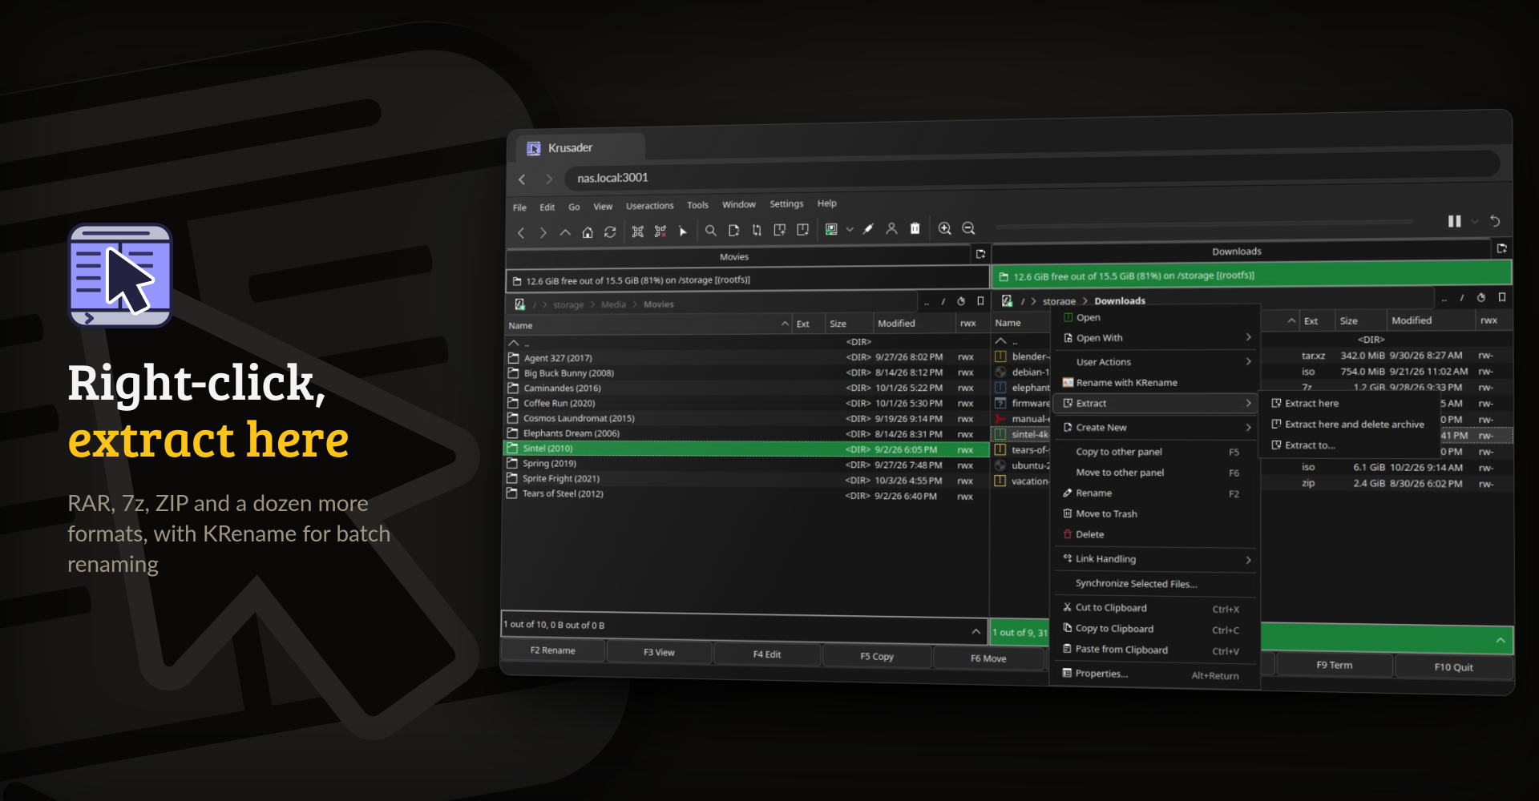1539x801 pixels.
Task: Click the network connection plug icon
Action: pyautogui.click(x=868, y=229)
